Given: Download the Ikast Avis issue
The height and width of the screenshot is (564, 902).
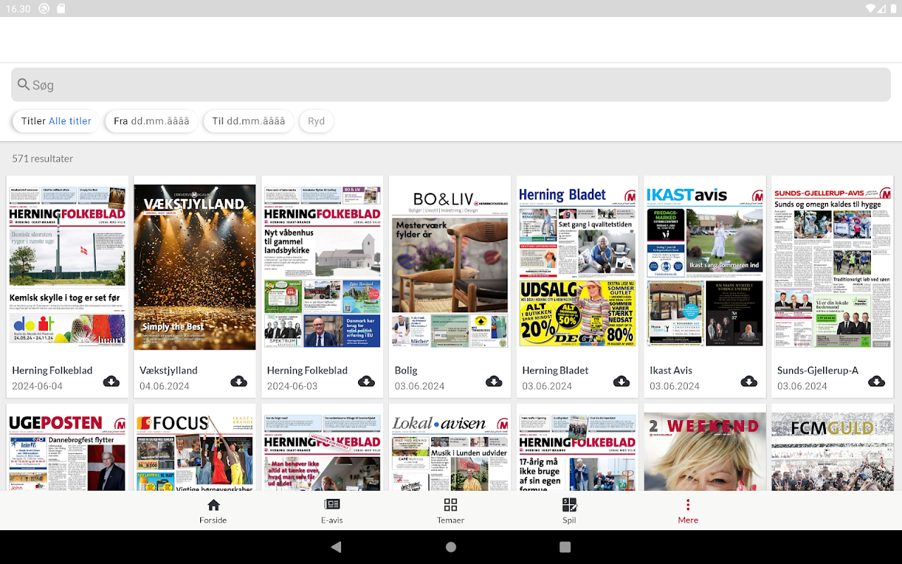Looking at the screenshot, I should (x=749, y=381).
